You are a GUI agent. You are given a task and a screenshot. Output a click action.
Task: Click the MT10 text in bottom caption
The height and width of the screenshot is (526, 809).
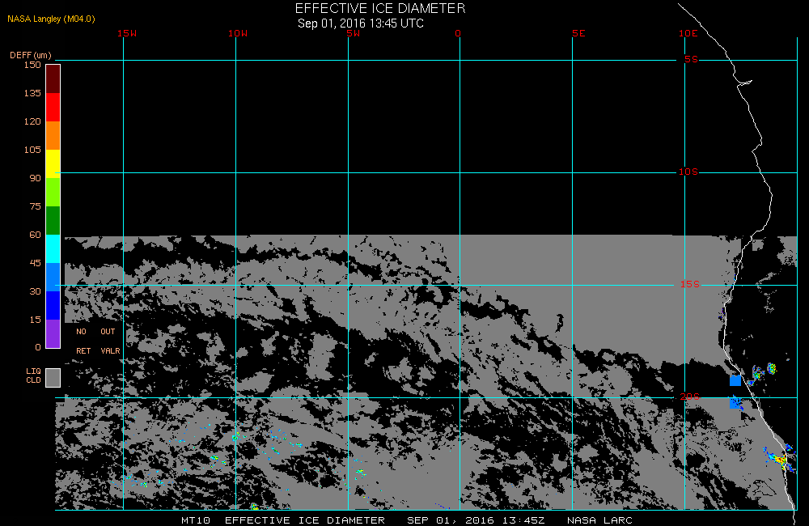click(196, 520)
